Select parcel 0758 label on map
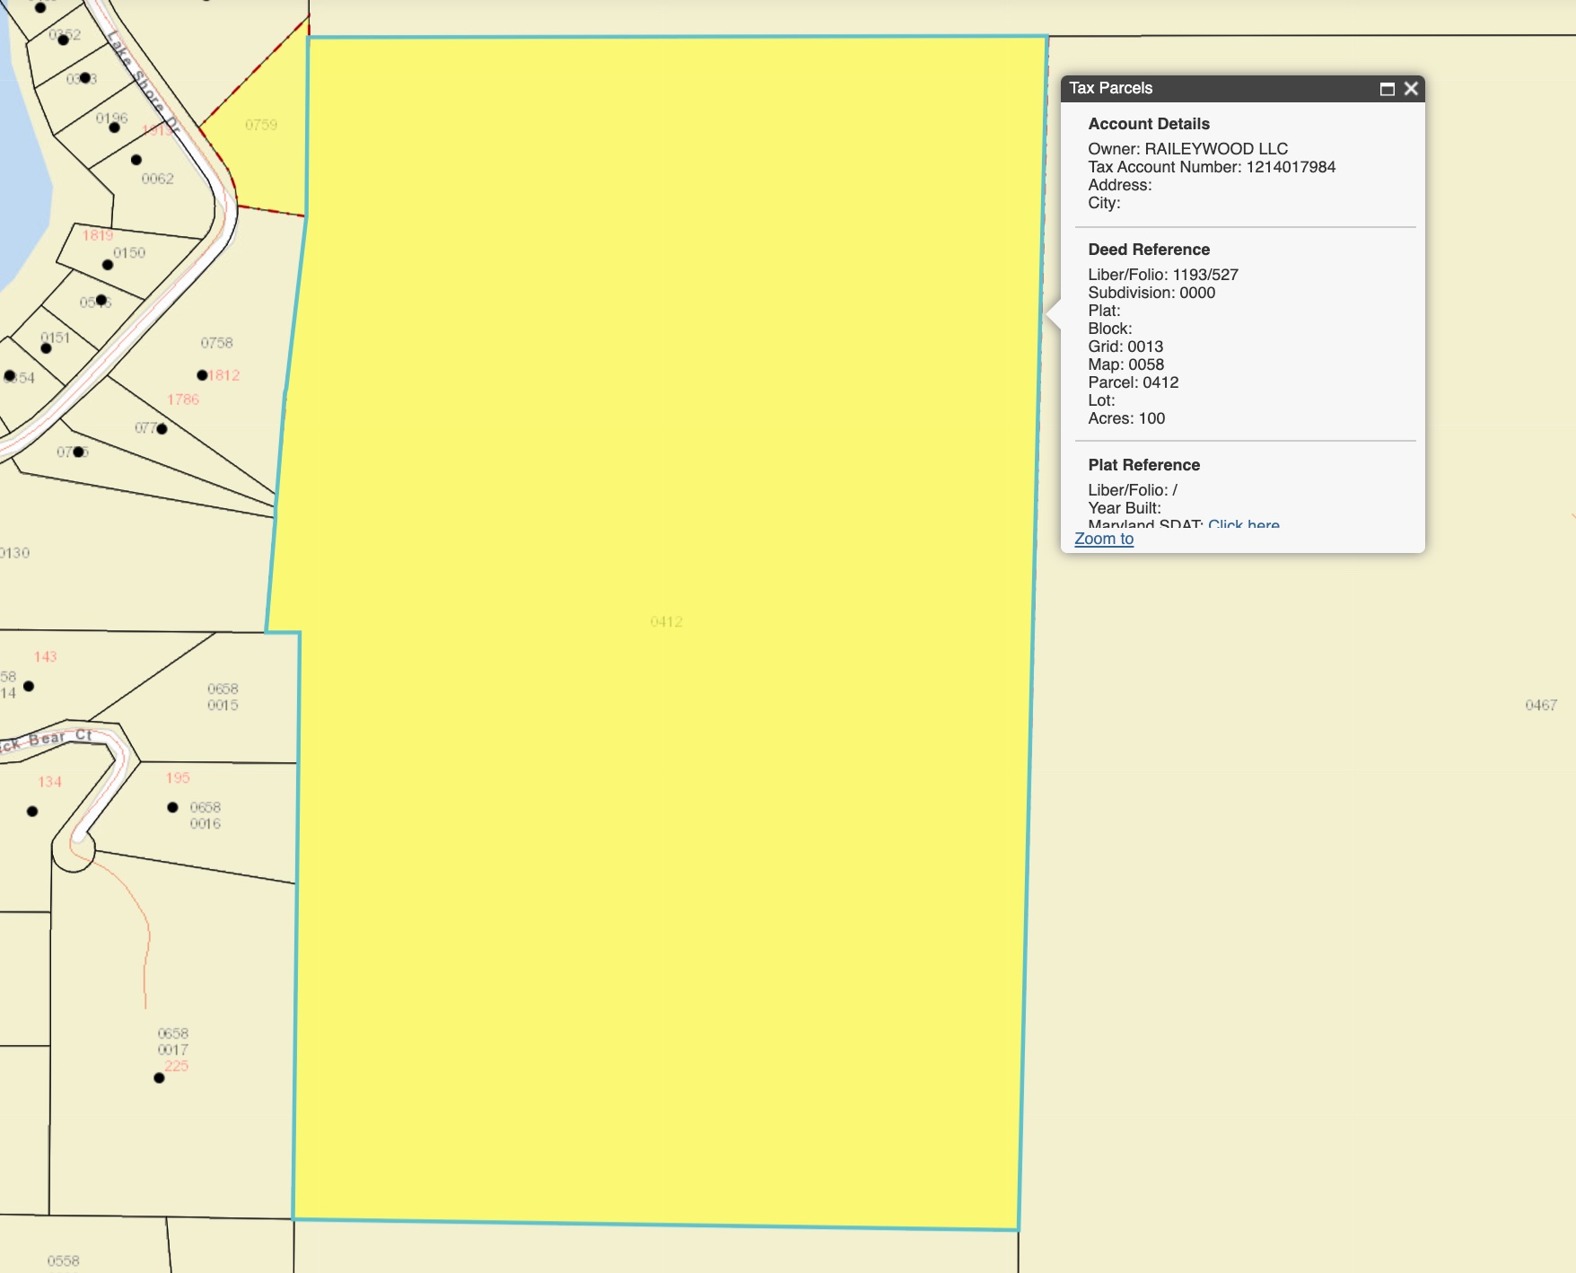1576x1273 pixels. coord(216,343)
